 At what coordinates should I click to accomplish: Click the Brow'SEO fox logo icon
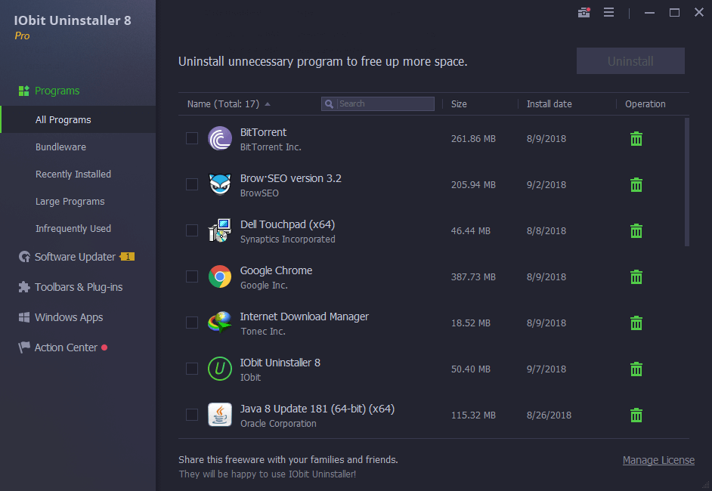click(x=220, y=185)
